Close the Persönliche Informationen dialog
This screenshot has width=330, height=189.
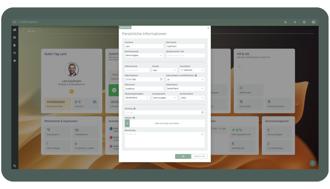tap(208, 28)
